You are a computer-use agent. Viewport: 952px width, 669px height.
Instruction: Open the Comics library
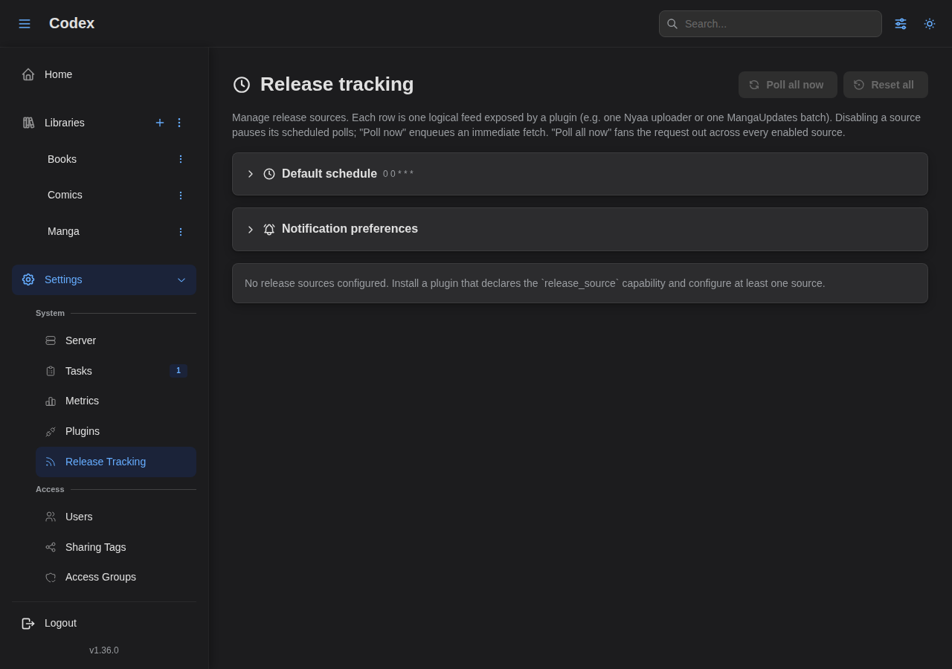[65, 195]
